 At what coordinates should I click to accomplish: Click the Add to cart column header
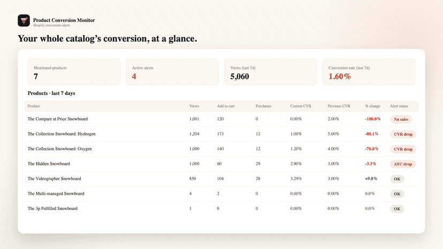click(x=226, y=106)
